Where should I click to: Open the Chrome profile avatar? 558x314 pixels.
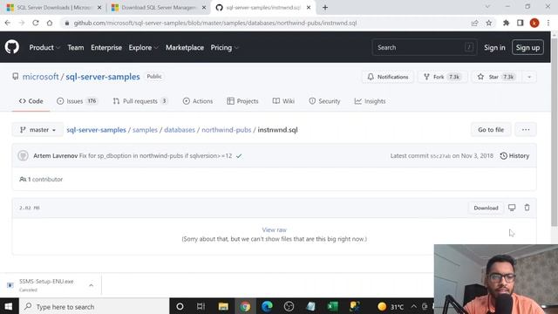tap(534, 23)
